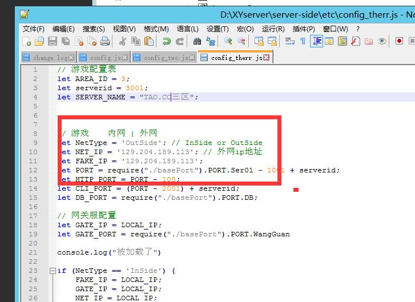Click the Print toolbar icon

[x=105, y=41]
